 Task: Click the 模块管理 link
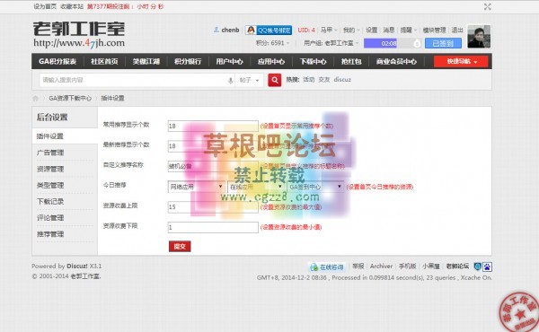[434, 31]
